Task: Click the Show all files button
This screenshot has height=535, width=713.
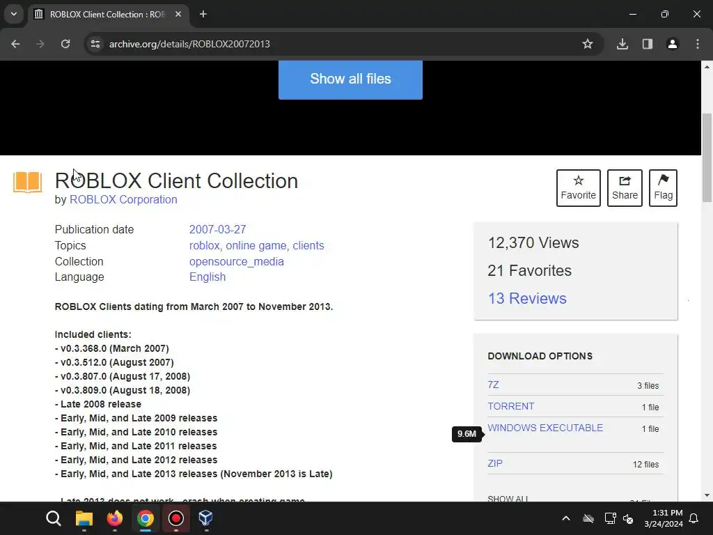Action: tap(351, 79)
